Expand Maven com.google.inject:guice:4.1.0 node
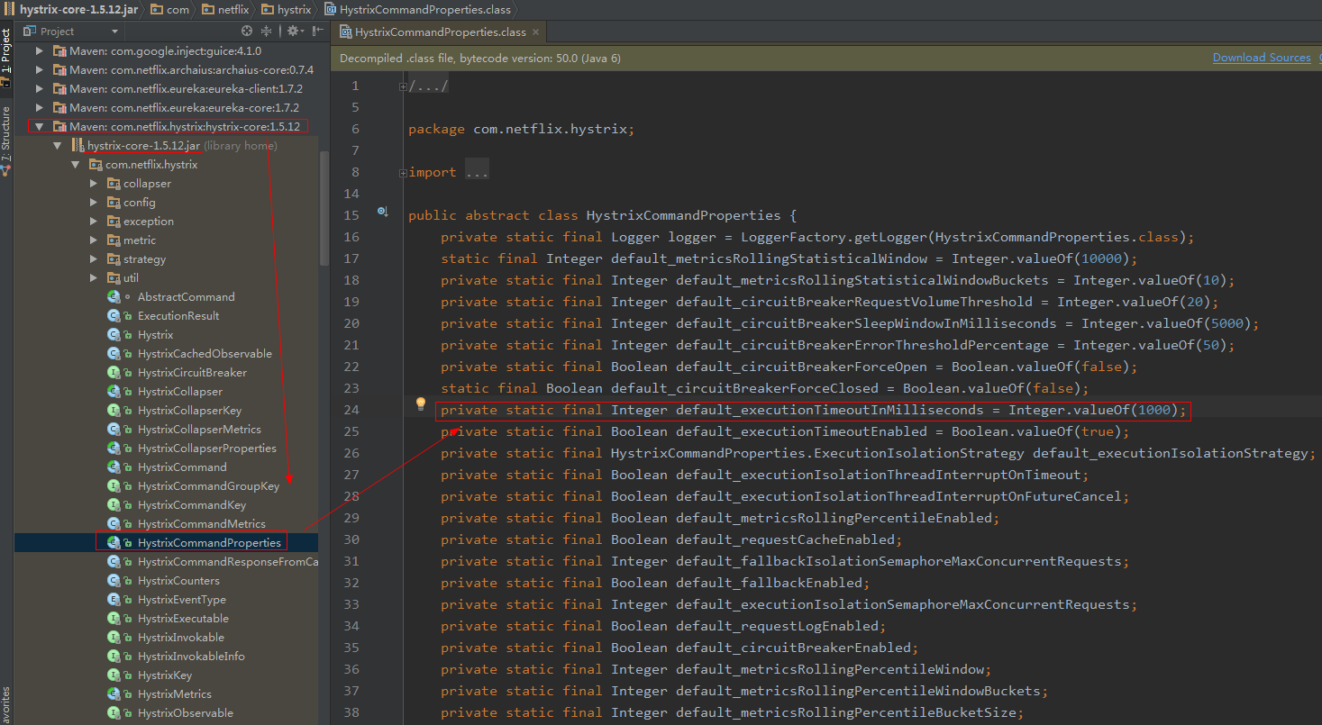Screen dimensions: 1322x725 pyautogui.click(x=40, y=51)
